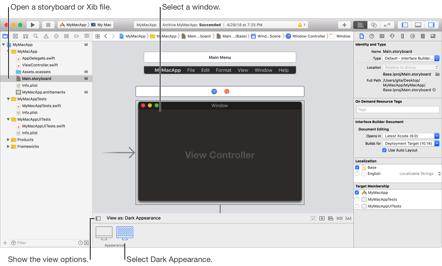
Task: Switch to Assistant editor
Action: [373, 25]
